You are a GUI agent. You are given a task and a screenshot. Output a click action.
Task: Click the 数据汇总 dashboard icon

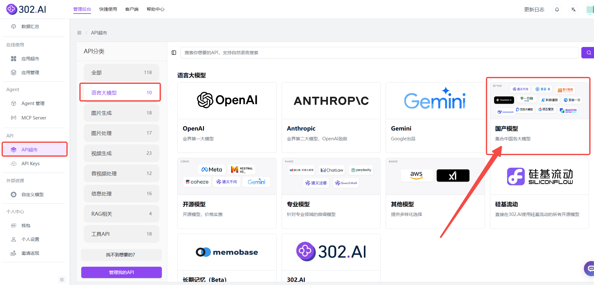(14, 26)
